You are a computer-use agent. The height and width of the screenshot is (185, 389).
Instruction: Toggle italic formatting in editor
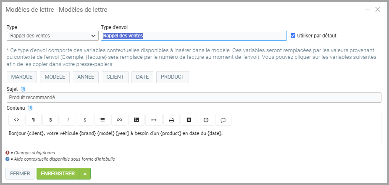tap(68, 120)
